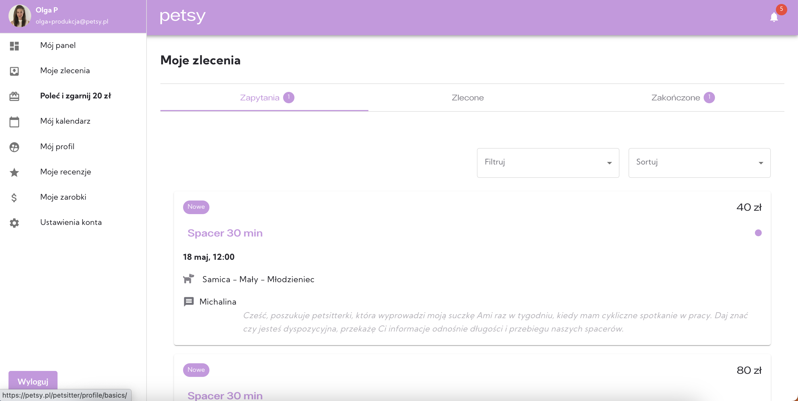Click the 80 zł price

coord(749,370)
